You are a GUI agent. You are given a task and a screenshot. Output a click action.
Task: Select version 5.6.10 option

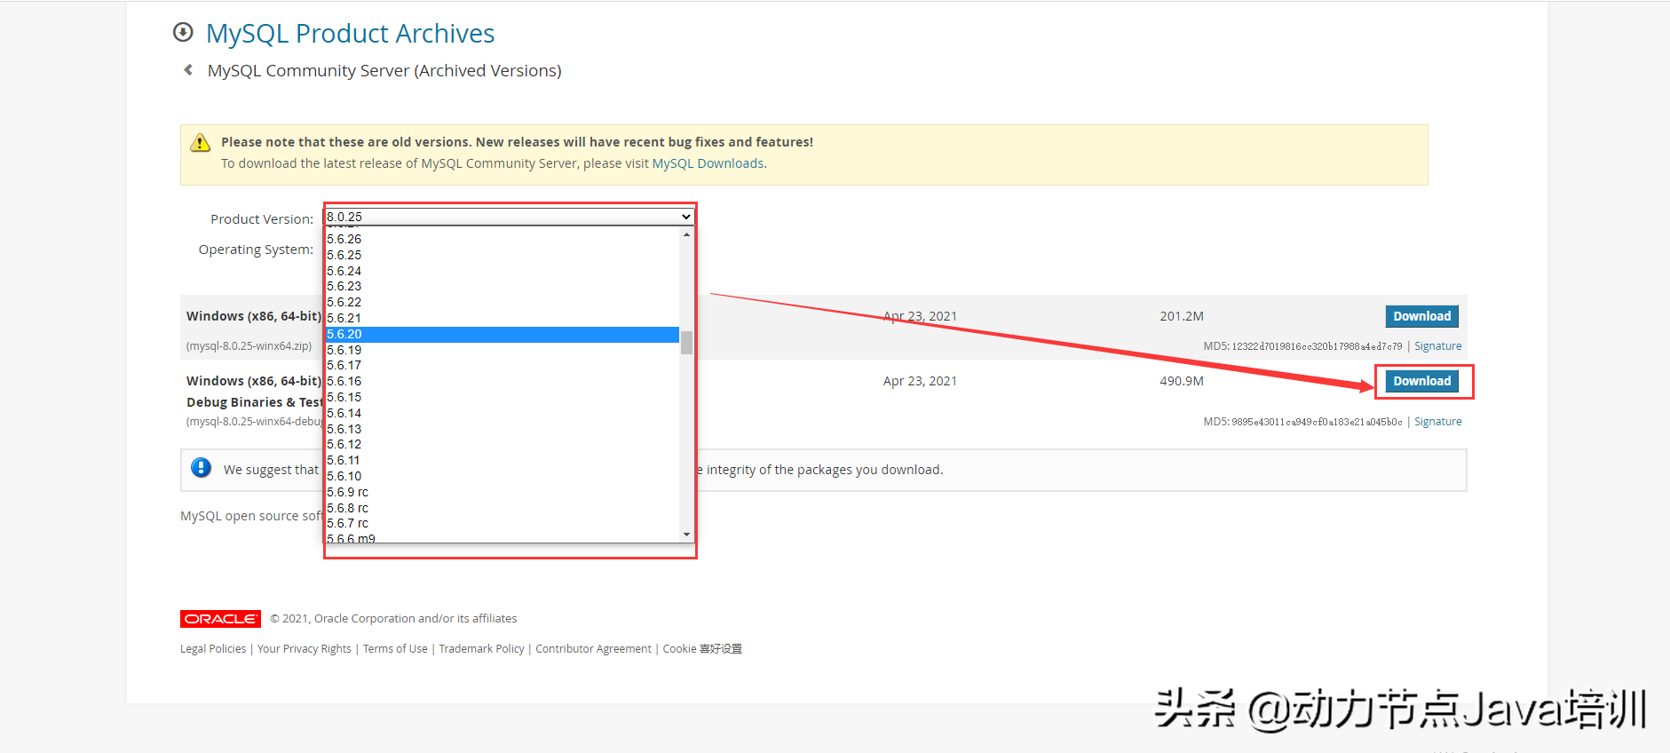[x=502, y=476]
